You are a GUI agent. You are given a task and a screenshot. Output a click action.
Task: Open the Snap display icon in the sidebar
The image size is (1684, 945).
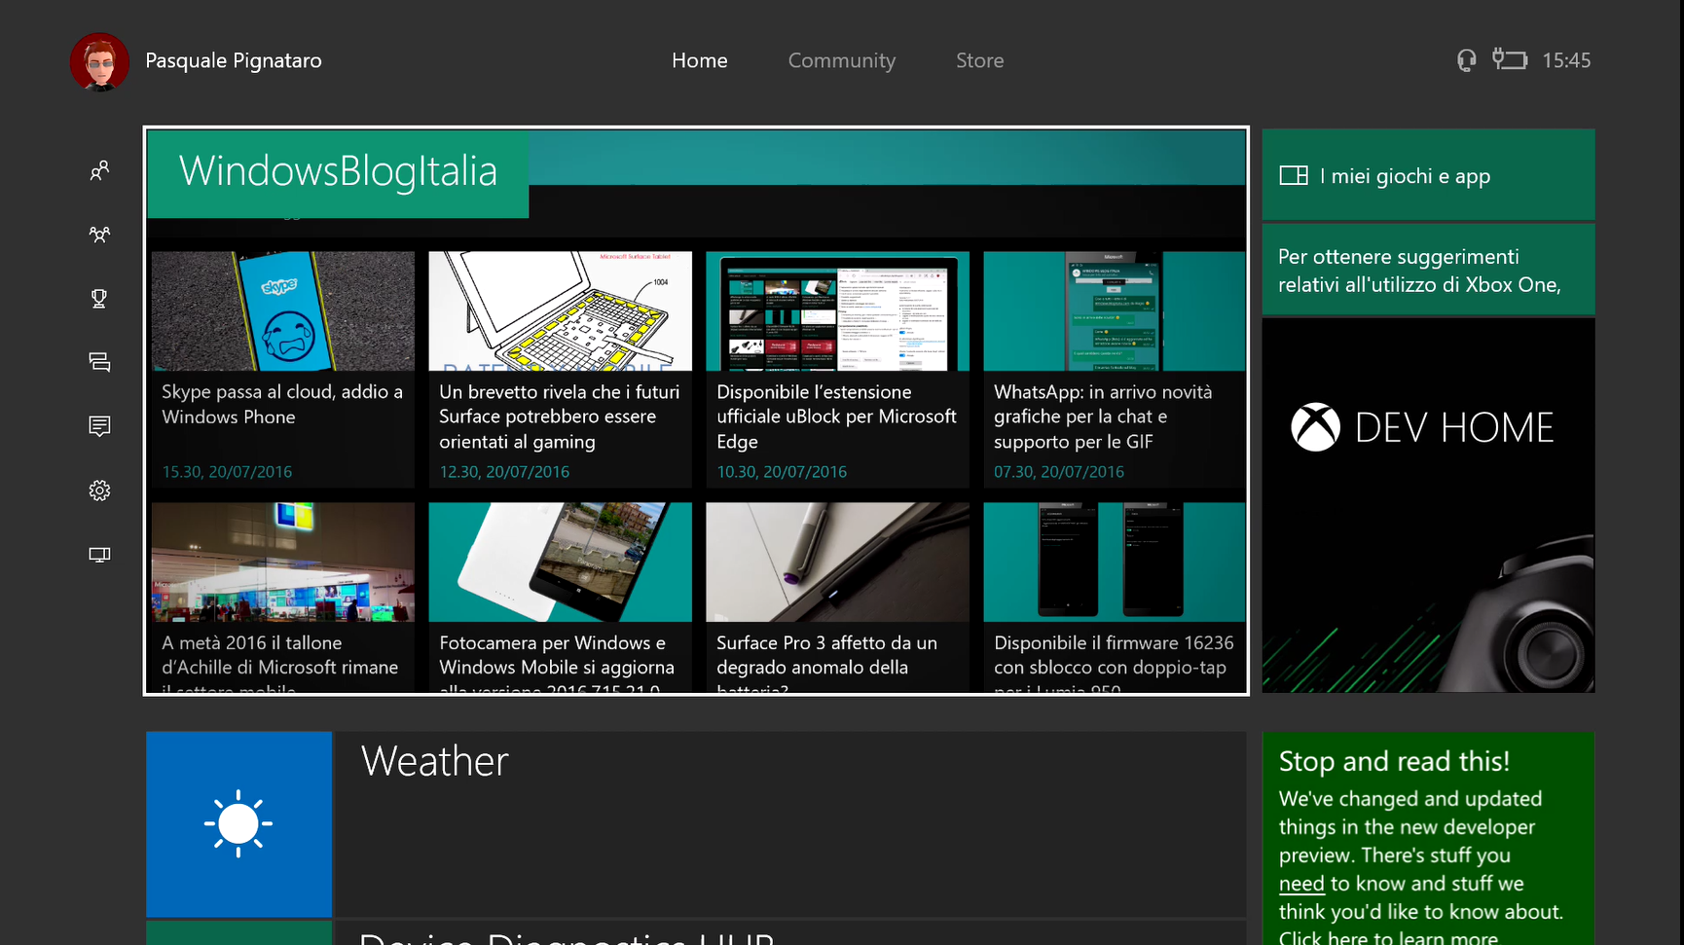(x=99, y=555)
